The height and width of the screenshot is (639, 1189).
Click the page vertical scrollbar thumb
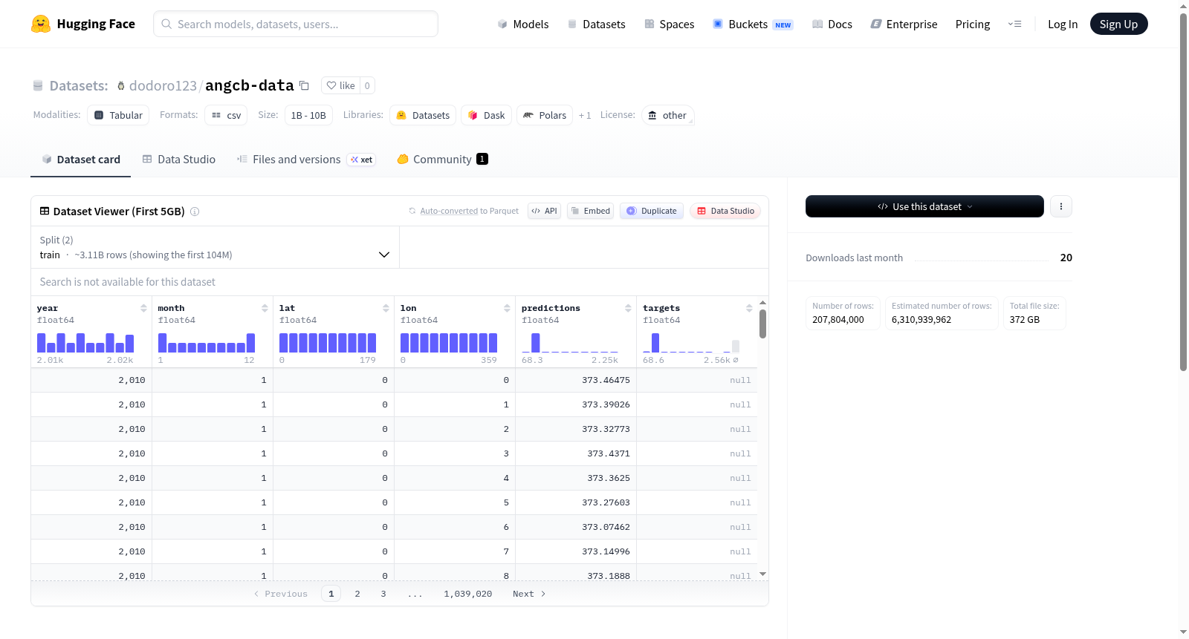(1184, 191)
